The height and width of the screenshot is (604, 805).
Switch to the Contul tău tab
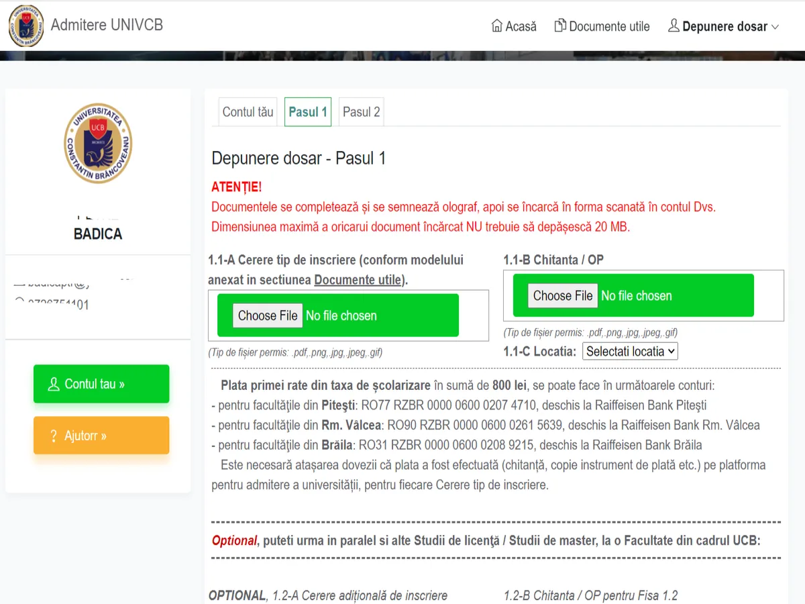tap(248, 112)
